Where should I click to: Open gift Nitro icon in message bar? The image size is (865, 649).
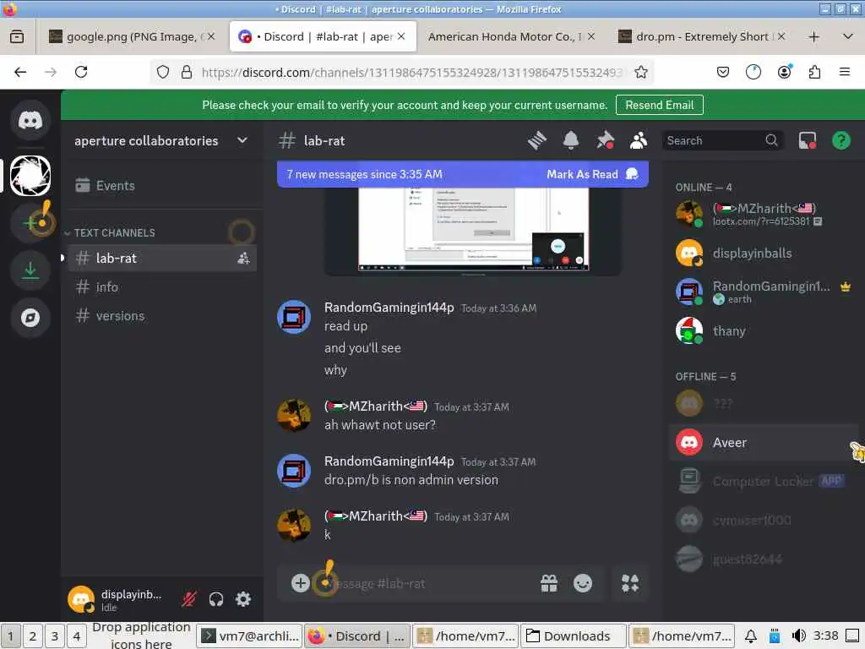pos(549,583)
